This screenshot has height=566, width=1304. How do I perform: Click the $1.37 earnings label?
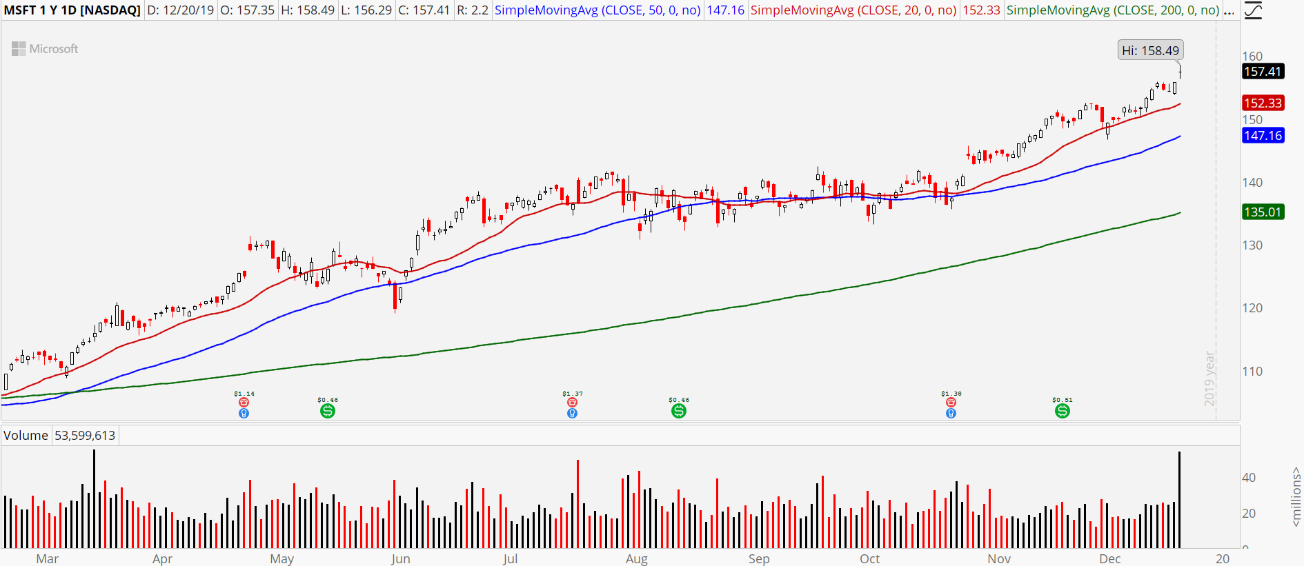[573, 394]
